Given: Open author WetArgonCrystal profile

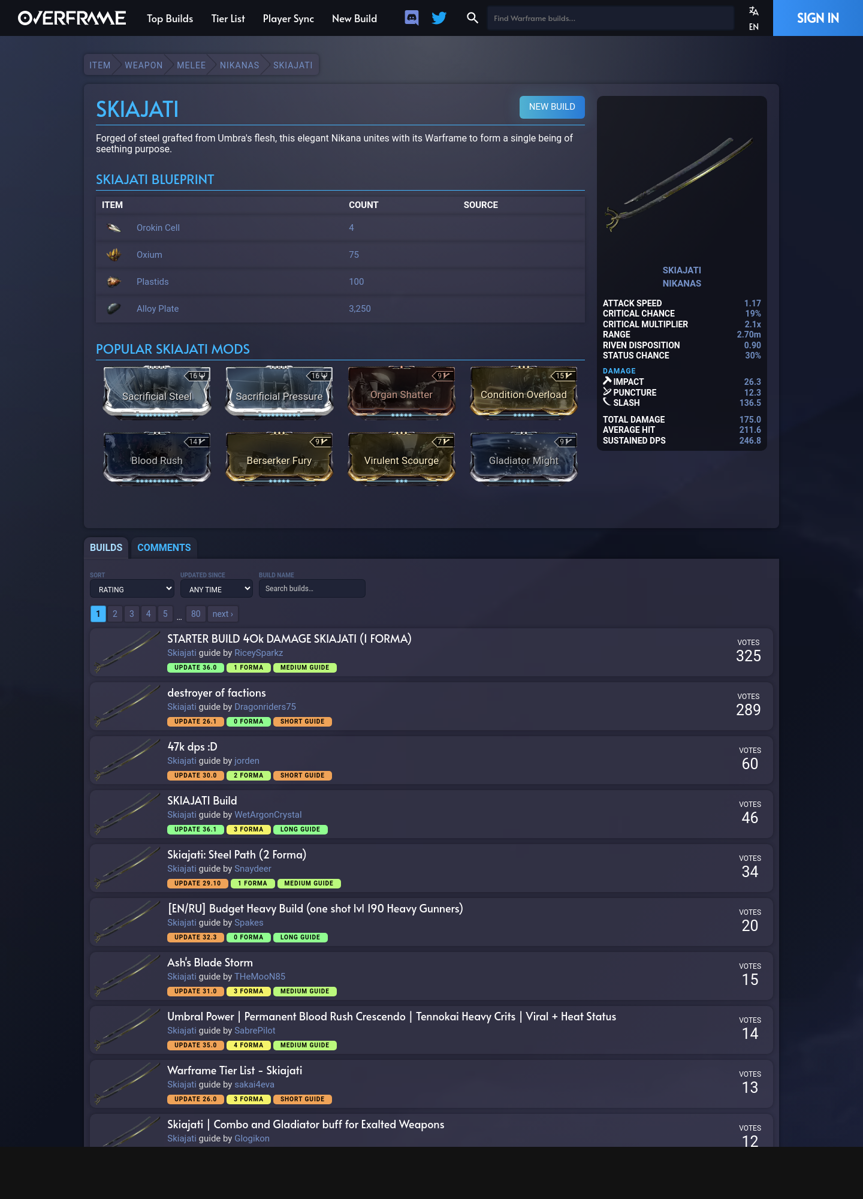Looking at the screenshot, I should (268, 815).
